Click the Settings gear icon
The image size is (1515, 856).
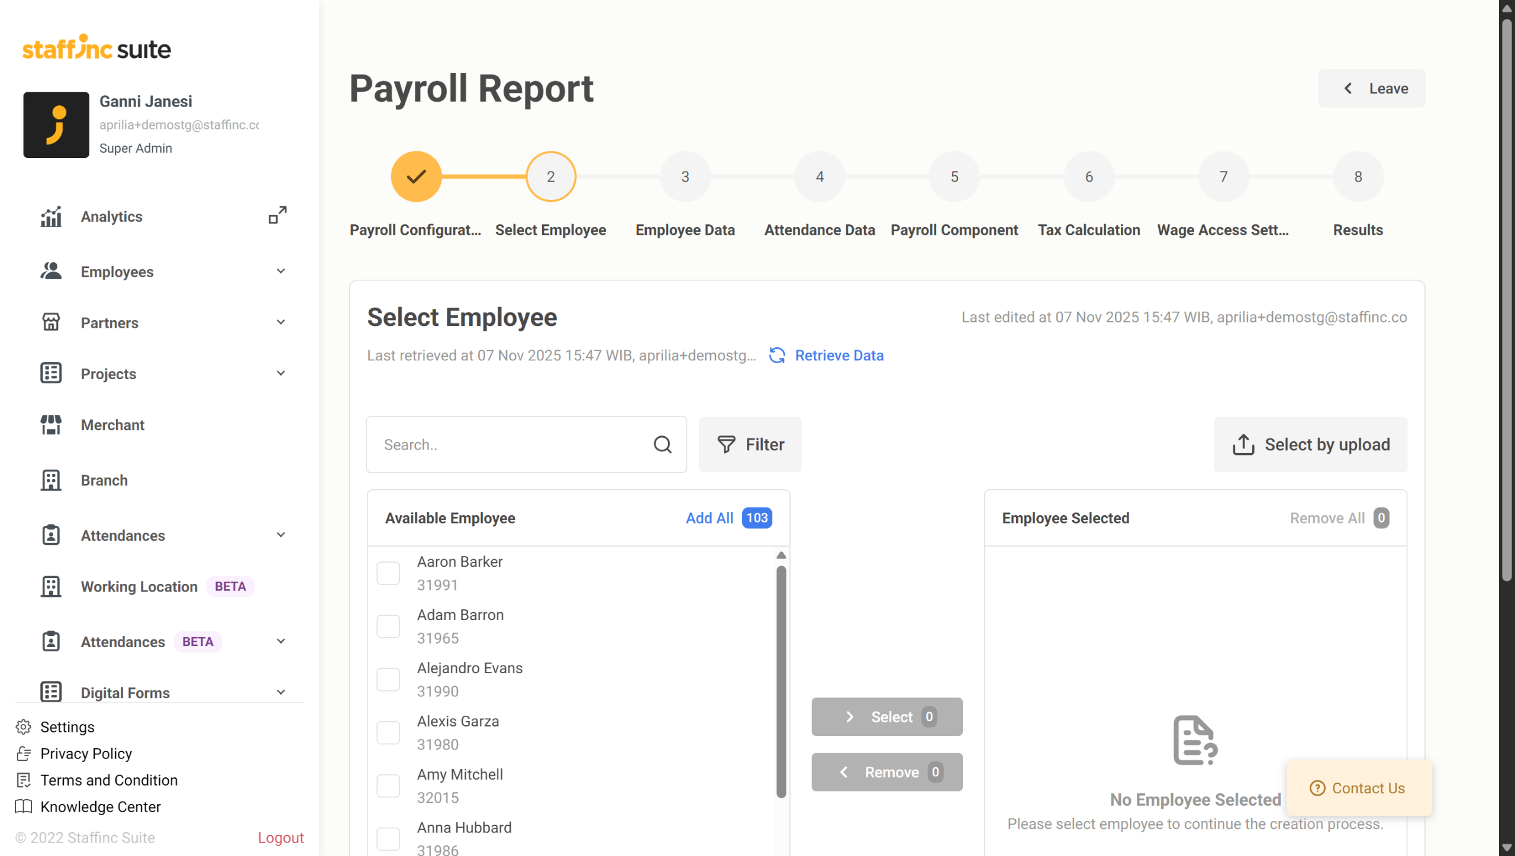pos(24,726)
